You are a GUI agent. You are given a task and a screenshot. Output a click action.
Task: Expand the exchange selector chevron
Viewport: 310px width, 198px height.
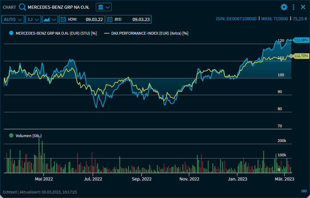click(108, 7)
